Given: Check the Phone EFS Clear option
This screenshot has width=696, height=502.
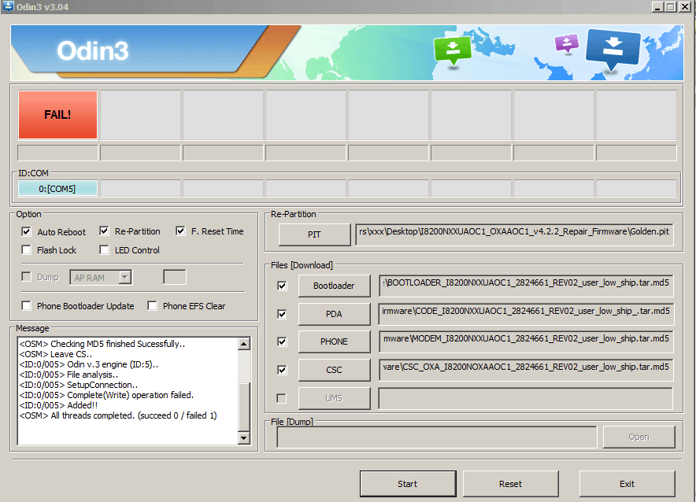Looking at the screenshot, I should 152,306.
